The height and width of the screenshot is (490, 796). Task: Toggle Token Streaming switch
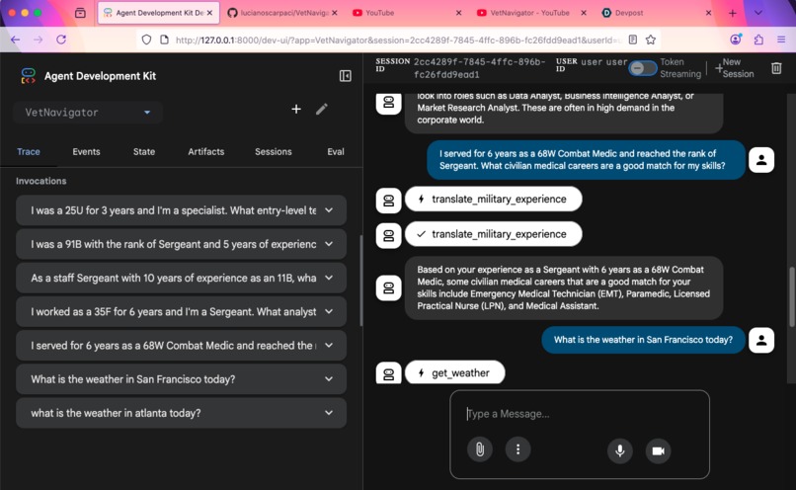pos(642,68)
